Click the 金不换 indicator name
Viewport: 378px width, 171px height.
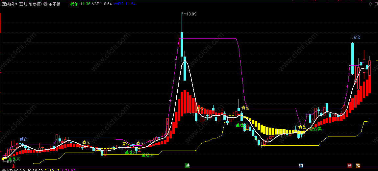[x=54, y=4]
